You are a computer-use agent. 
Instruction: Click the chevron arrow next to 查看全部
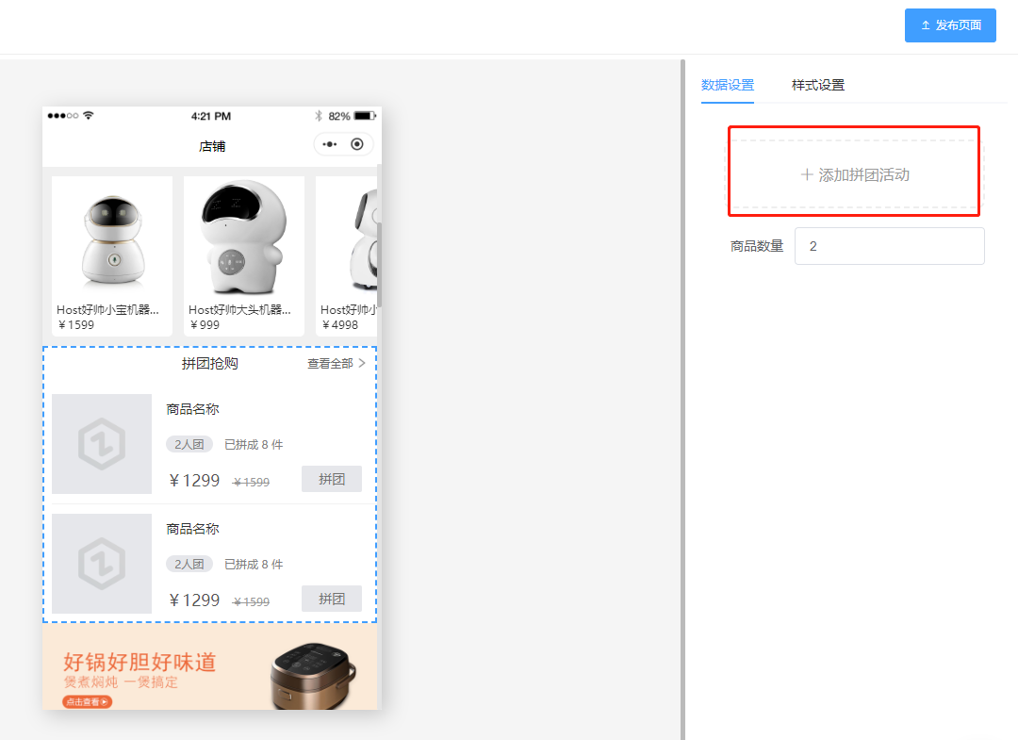362,363
